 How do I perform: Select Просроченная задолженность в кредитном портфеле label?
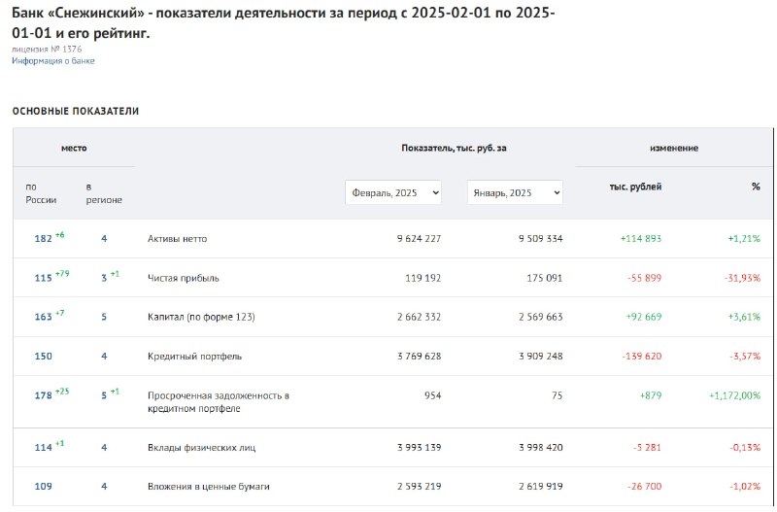[219, 402]
